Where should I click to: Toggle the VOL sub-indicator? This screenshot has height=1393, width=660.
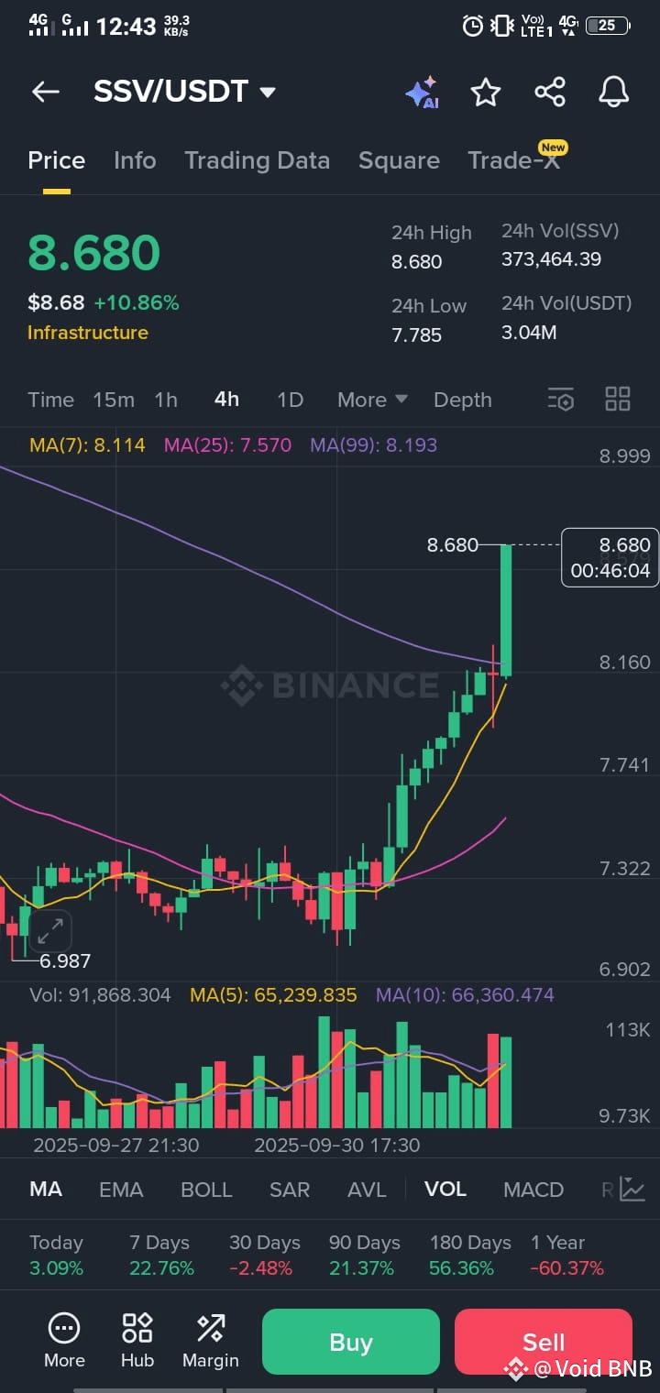click(x=445, y=1190)
